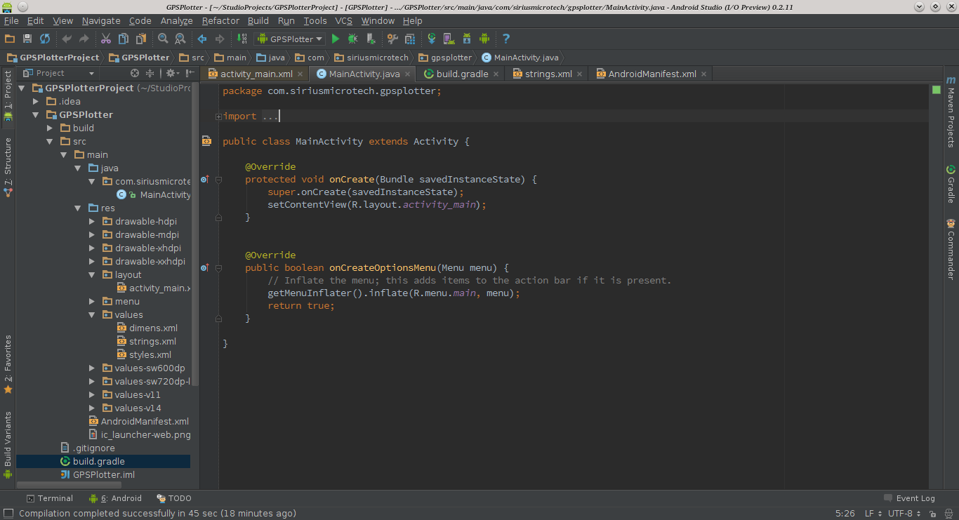Close the strings.xml tab
This screenshot has width=959, height=520.
(579, 74)
